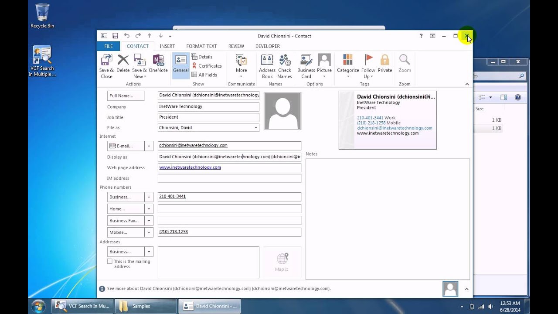The width and height of the screenshot is (558, 314).
Task: Open the Picture options dropdown
Action: point(324,66)
